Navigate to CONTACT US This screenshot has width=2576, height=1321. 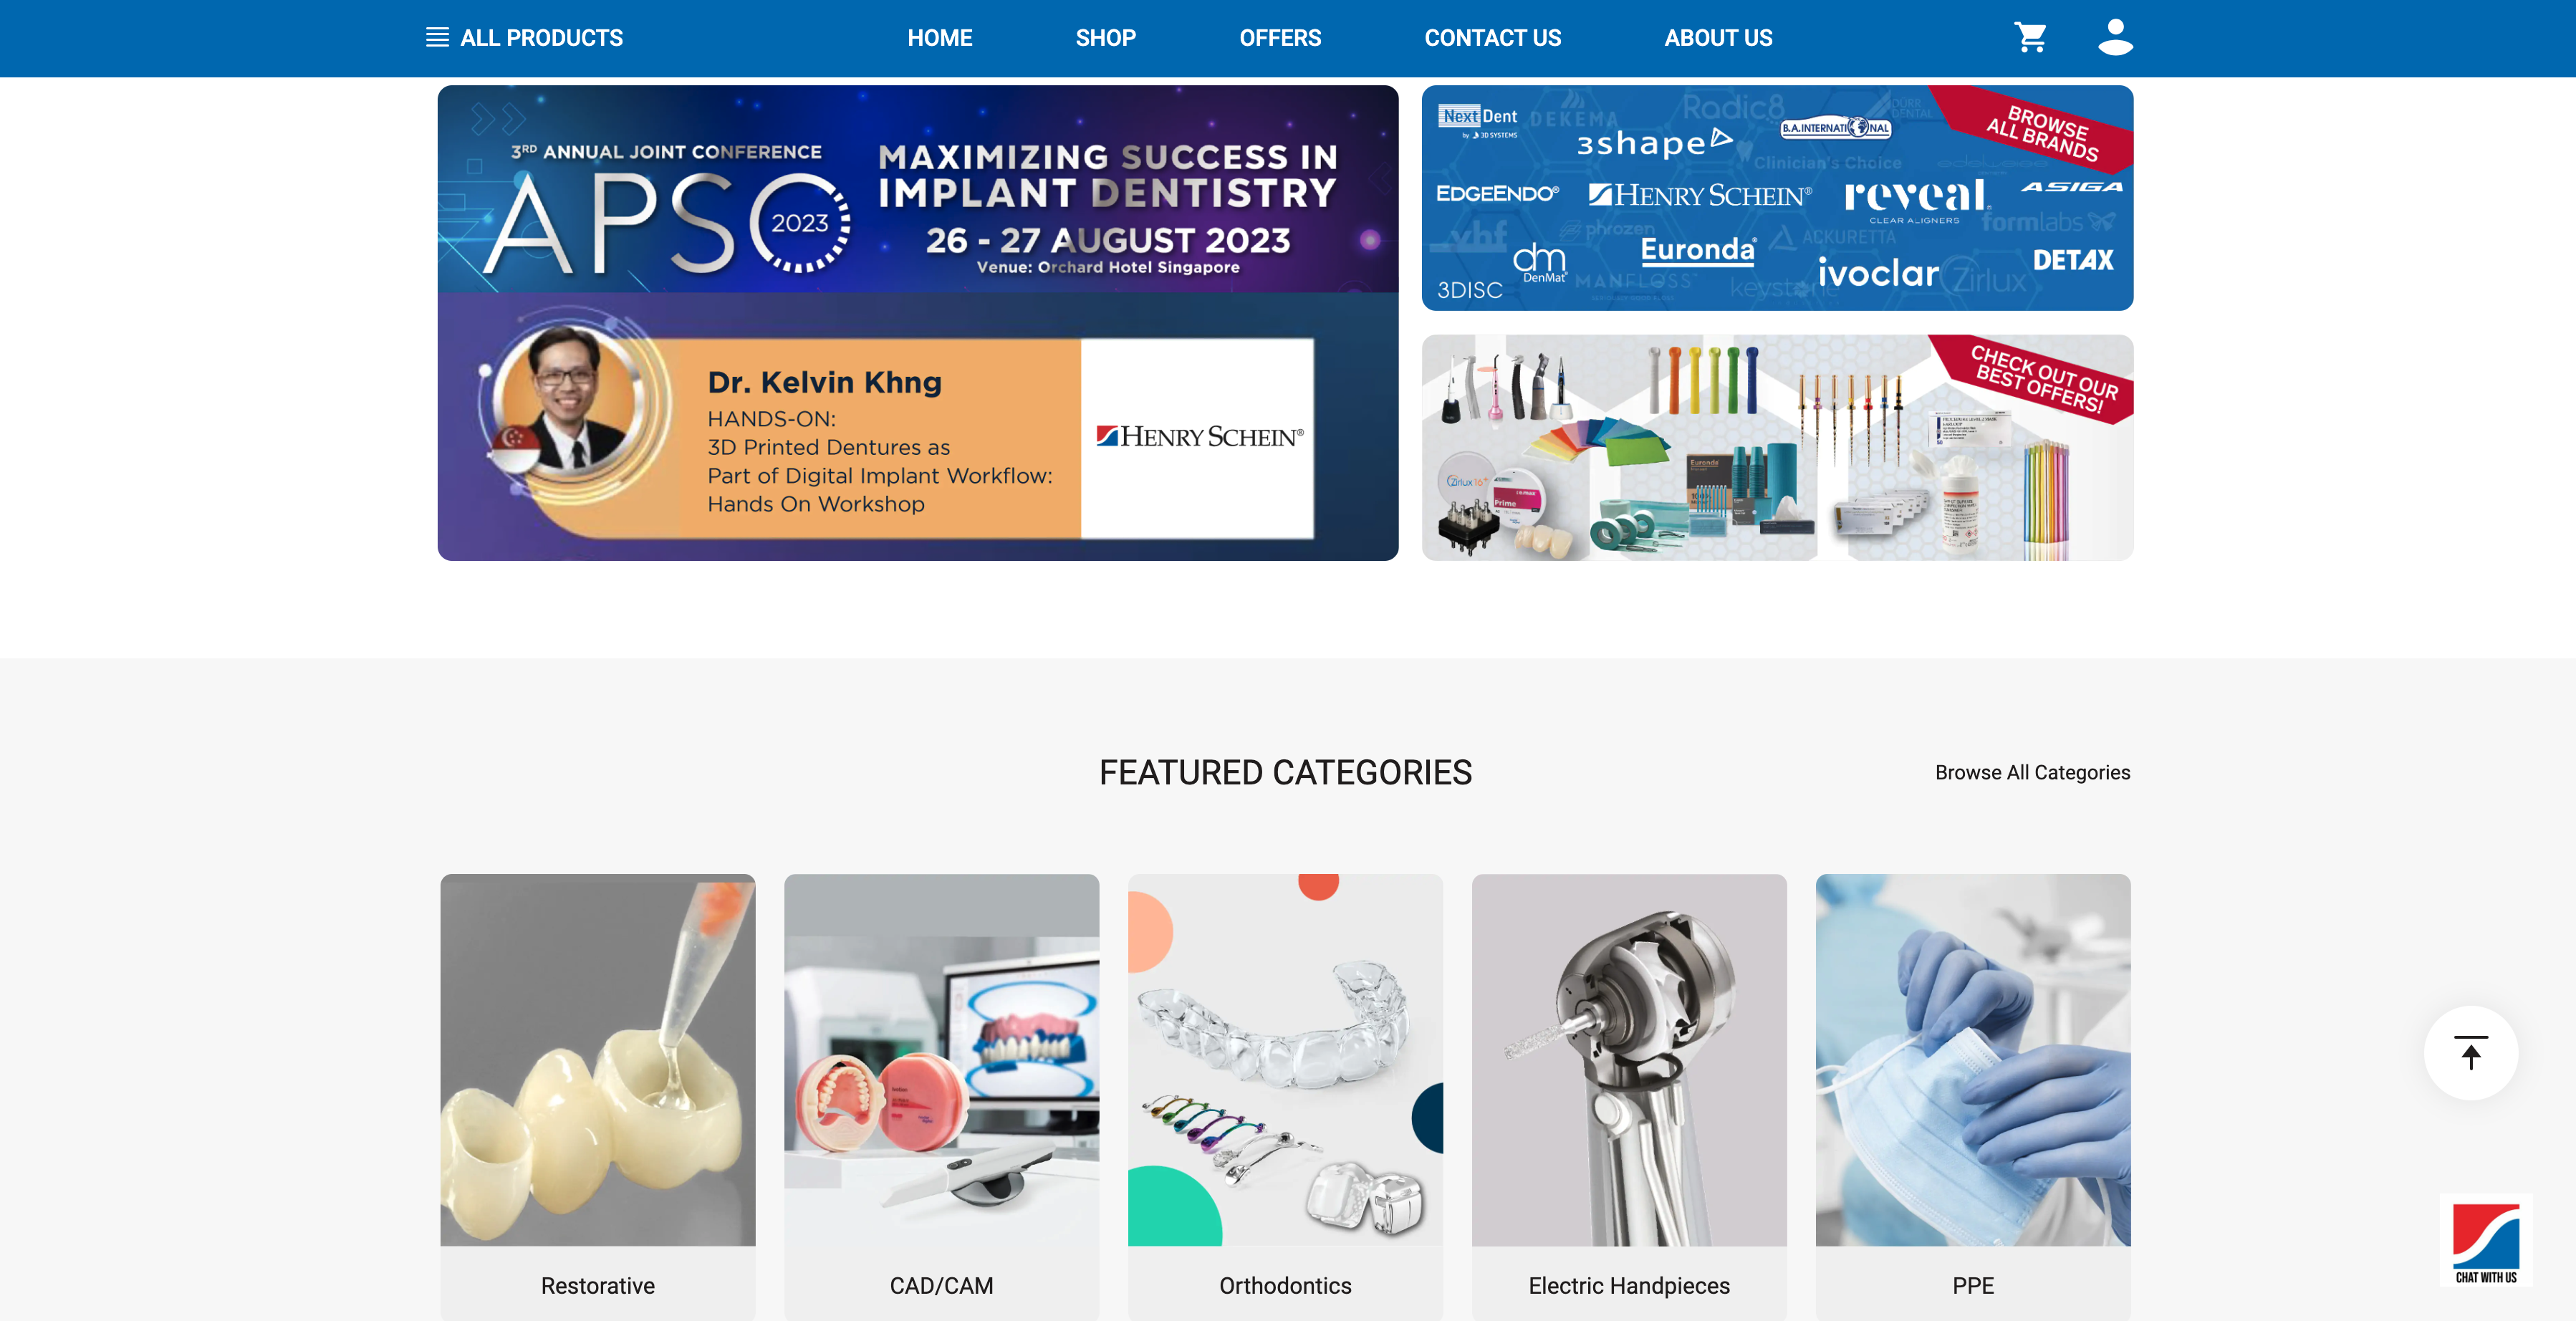click(1492, 38)
